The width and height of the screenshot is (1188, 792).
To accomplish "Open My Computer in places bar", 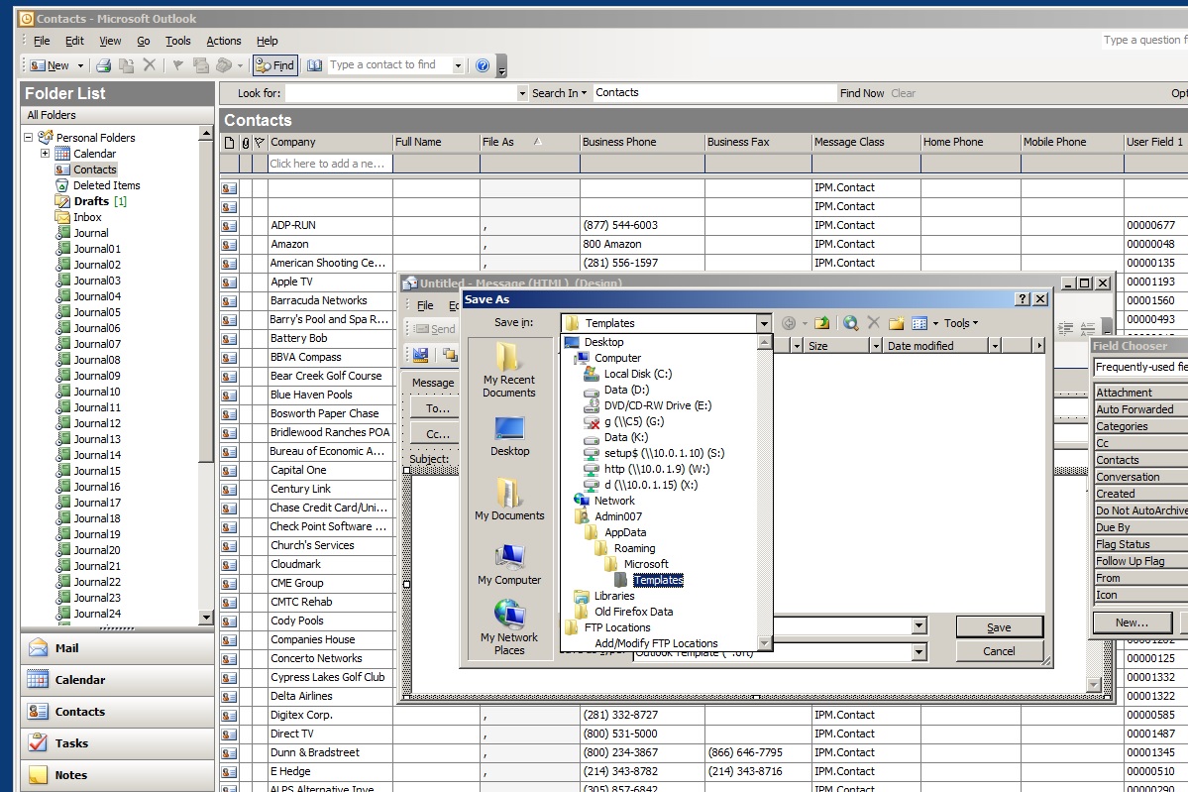I will pyautogui.click(x=509, y=565).
